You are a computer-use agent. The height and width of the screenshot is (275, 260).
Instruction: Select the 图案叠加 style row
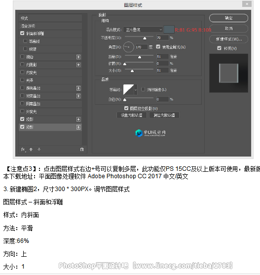point(50,104)
